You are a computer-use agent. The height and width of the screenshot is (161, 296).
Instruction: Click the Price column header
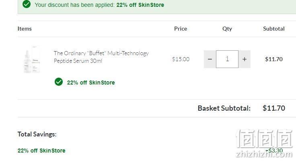click(x=181, y=29)
